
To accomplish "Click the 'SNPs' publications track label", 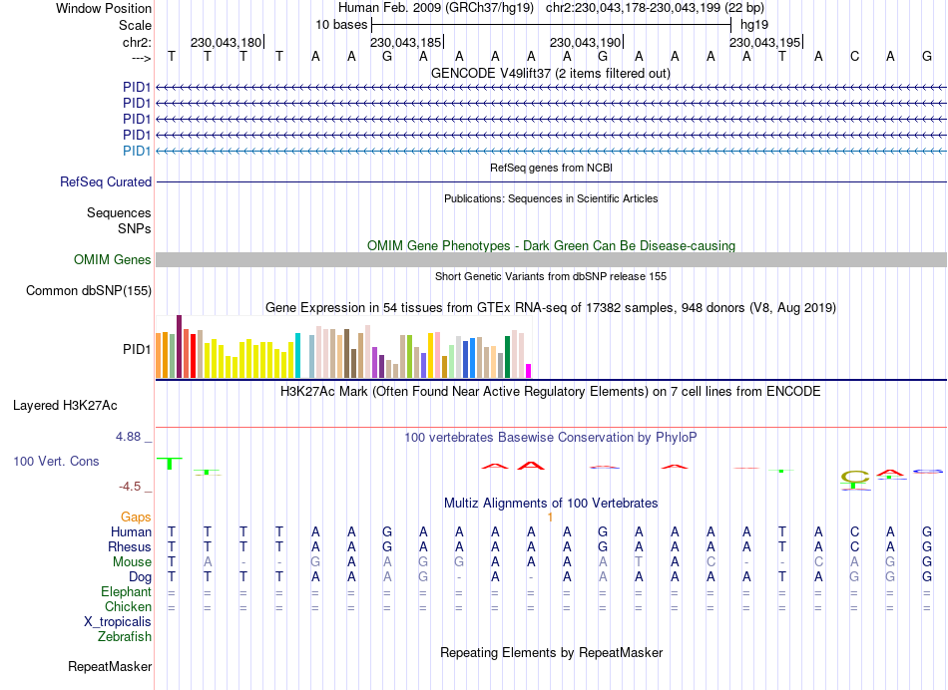I will click(135, 228).
